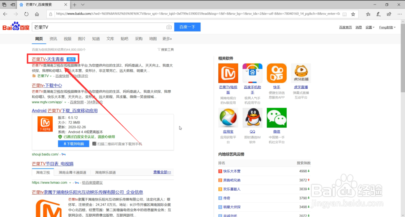Click the QQ penguin icon
The width and height of the screenshot is (405, 217).
coord(252,118)
